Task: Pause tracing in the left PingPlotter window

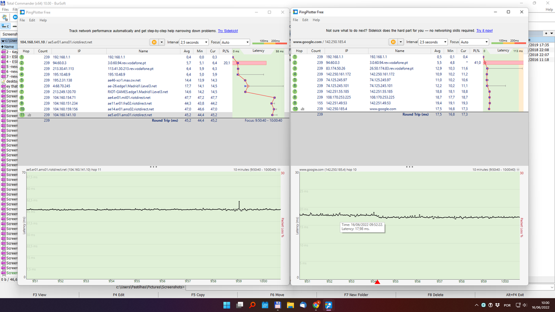Action: (x=154, y=42)
